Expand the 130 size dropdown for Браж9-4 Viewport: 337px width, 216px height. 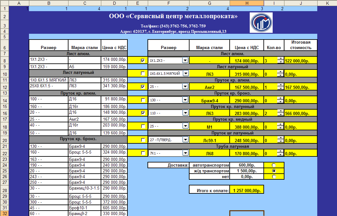[x=185, y=100]
